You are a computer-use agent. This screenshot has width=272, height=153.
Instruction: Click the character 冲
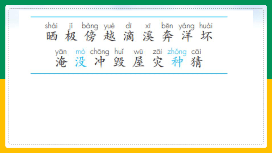[x=100, y=62]
